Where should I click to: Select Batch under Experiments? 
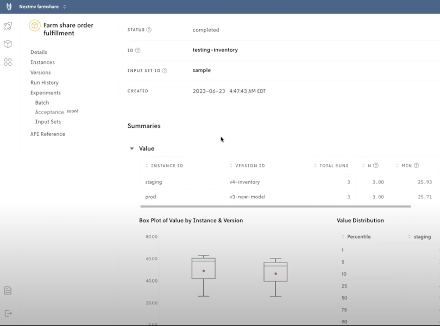(x=42, y=103)
